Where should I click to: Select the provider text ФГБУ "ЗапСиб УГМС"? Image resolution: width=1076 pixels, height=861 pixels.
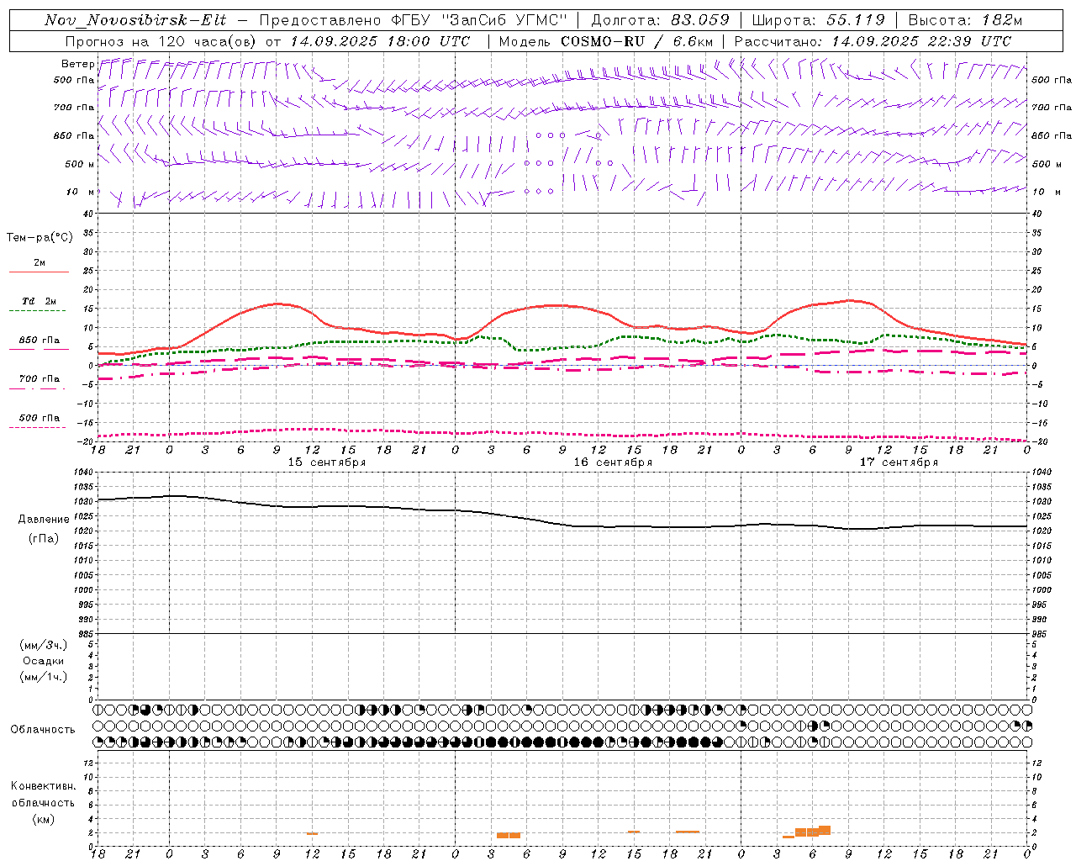coord(480,20)
